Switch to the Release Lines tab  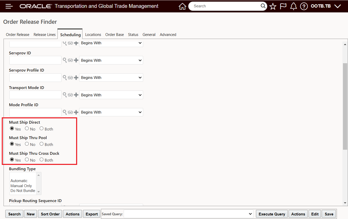pos(45,35)
